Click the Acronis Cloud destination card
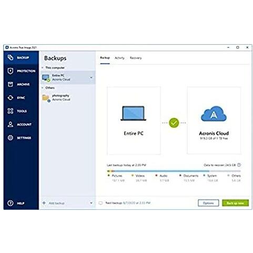 214,120
